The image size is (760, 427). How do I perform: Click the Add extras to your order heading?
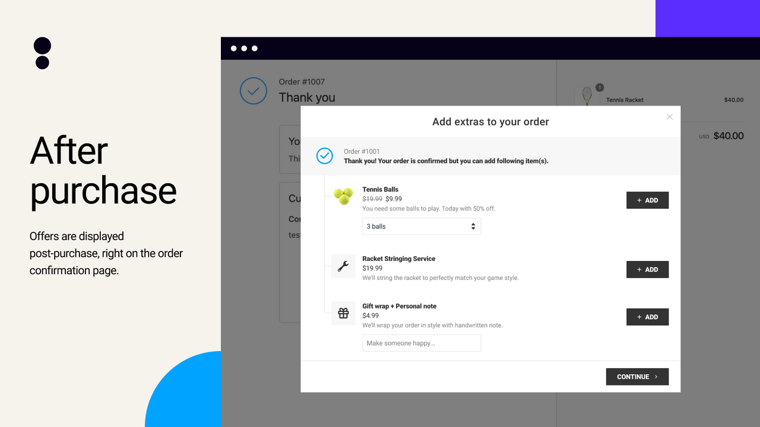(490, 122)
